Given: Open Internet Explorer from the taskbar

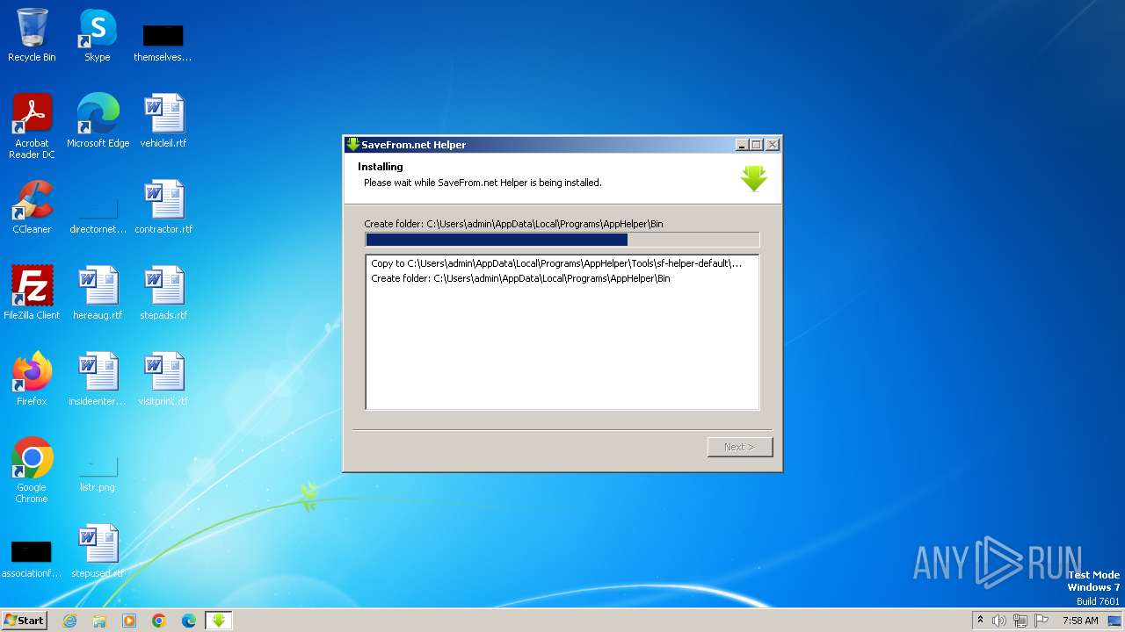Looking at the screenshot, I should pos(70,621).
